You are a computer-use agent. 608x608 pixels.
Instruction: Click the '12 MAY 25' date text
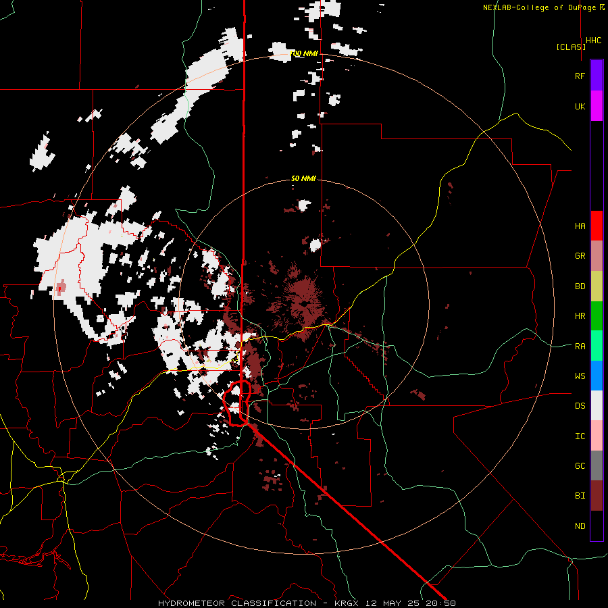[394, 603]
